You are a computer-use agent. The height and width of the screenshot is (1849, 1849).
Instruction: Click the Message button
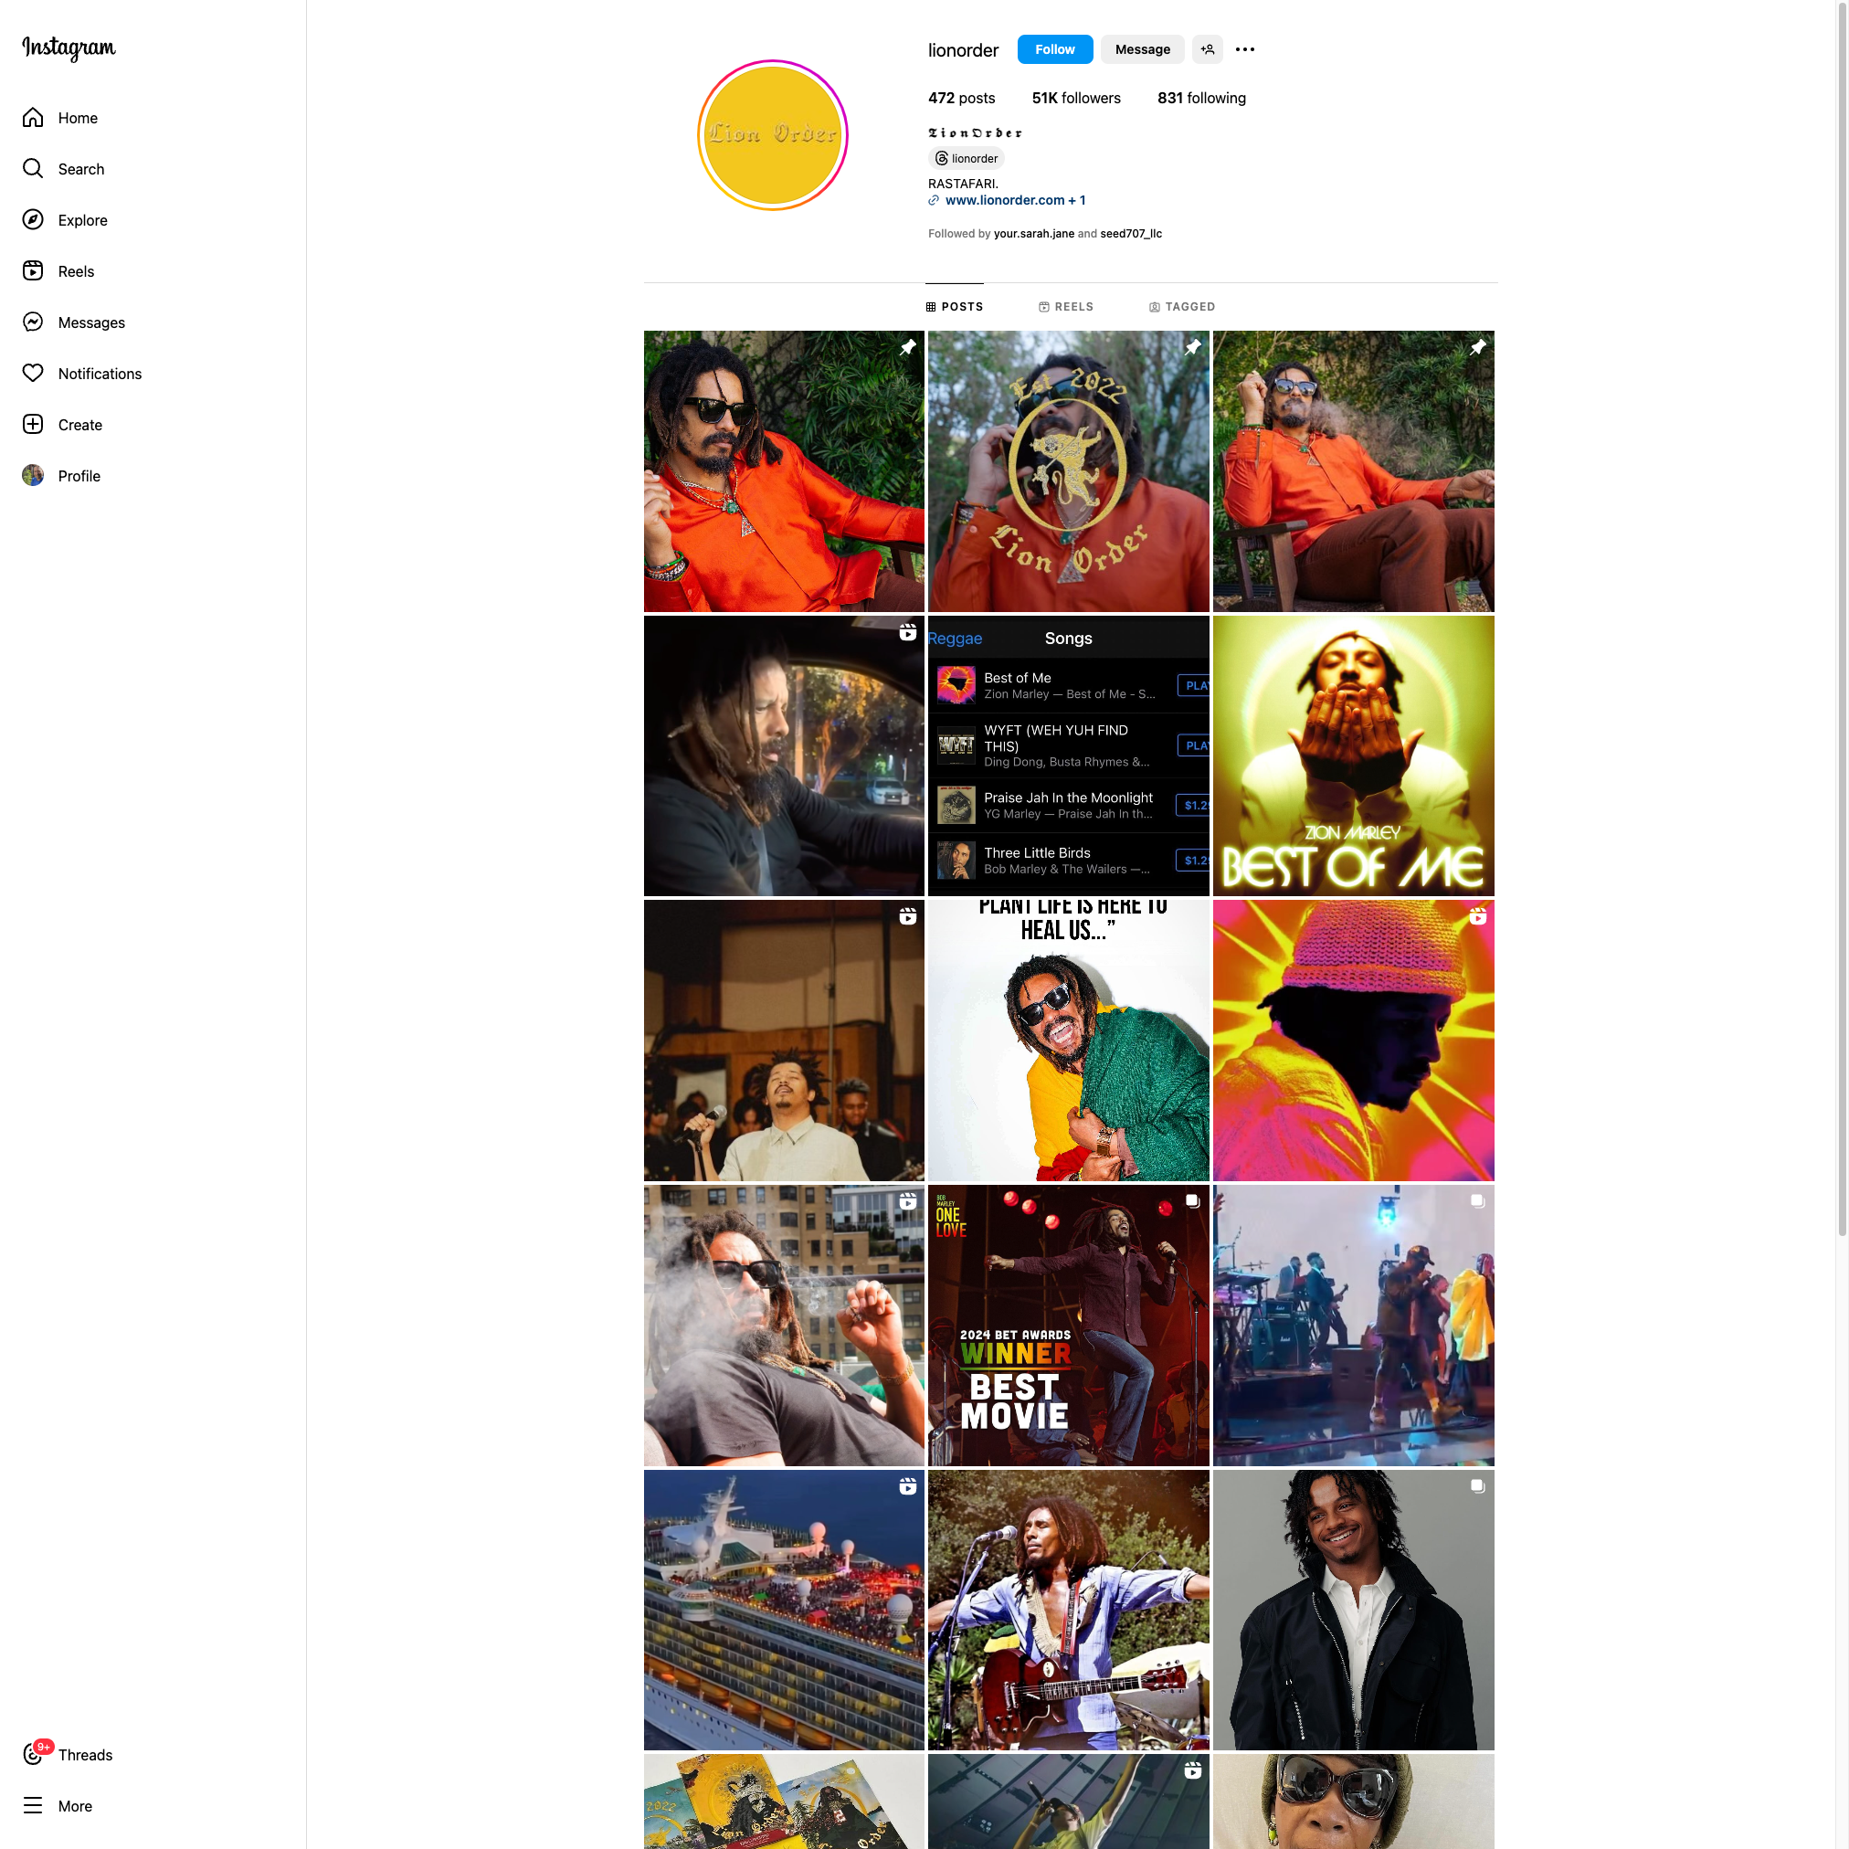(x=1142, y=49)
